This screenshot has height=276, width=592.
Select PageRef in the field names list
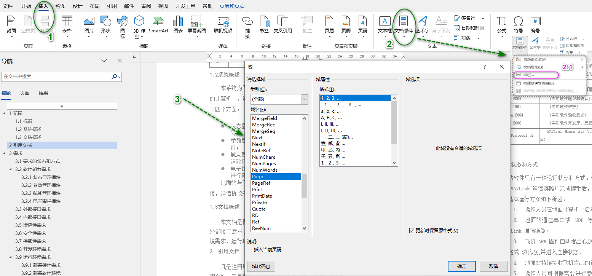pyautogui.click(x=261, y=183)
